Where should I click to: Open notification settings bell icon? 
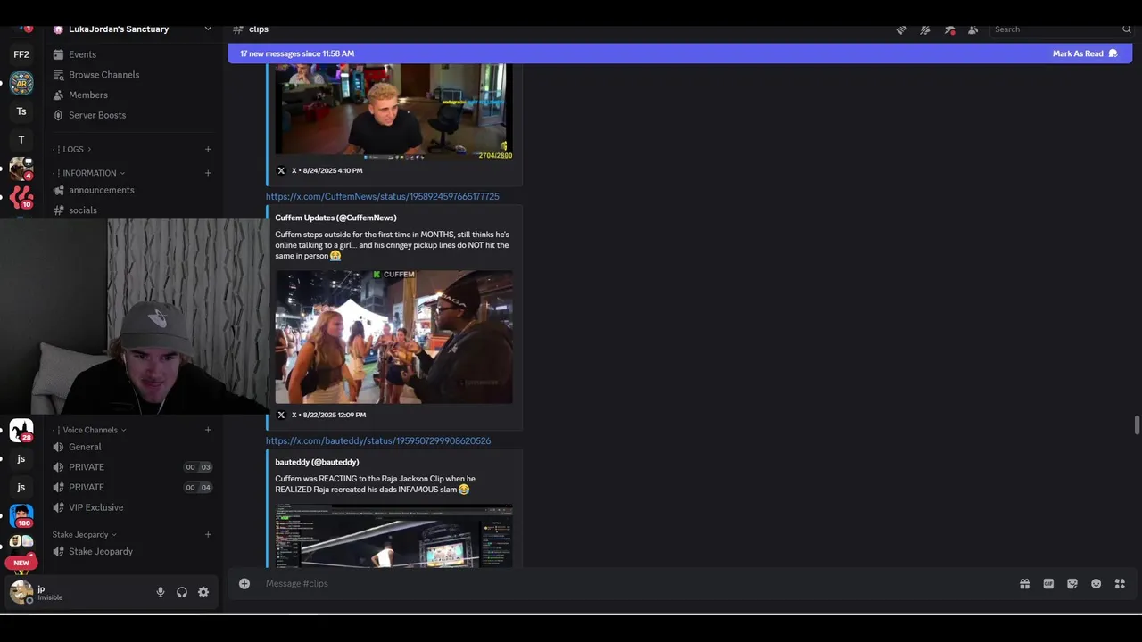click(925, 29)
